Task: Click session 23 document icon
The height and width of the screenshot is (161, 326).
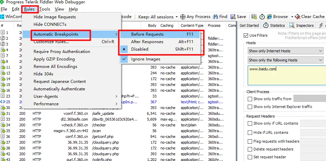Action: point(3,96)
